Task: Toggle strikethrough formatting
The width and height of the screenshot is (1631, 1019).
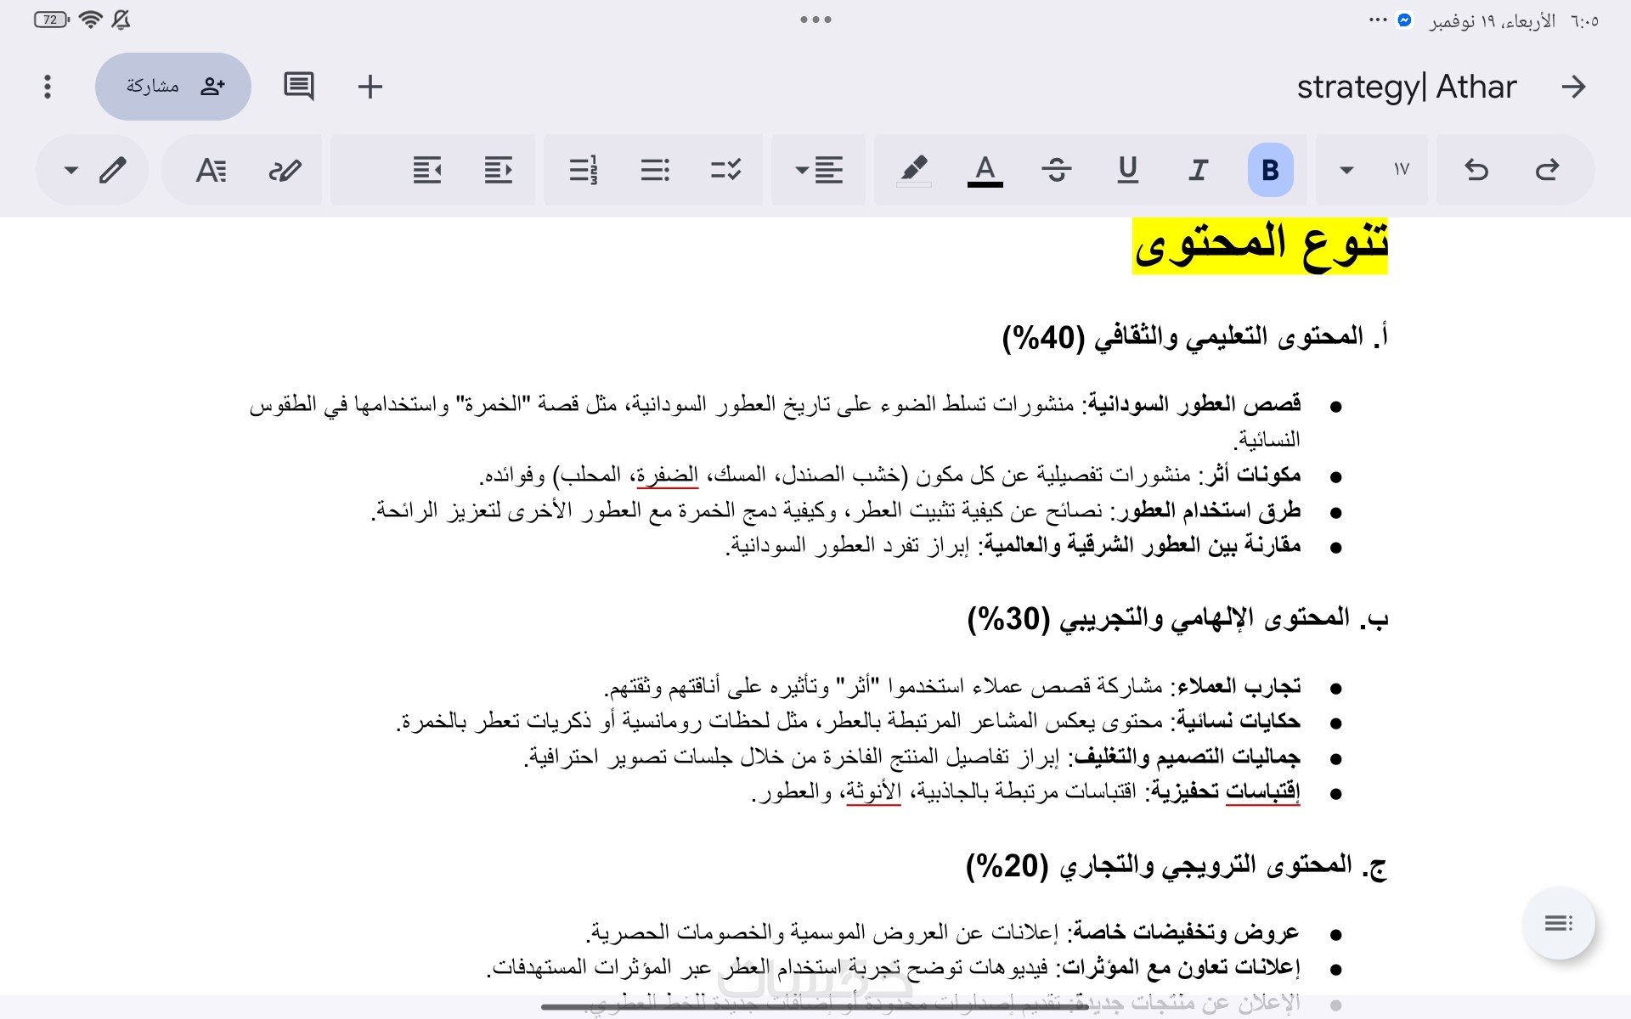Action: 1056,170
